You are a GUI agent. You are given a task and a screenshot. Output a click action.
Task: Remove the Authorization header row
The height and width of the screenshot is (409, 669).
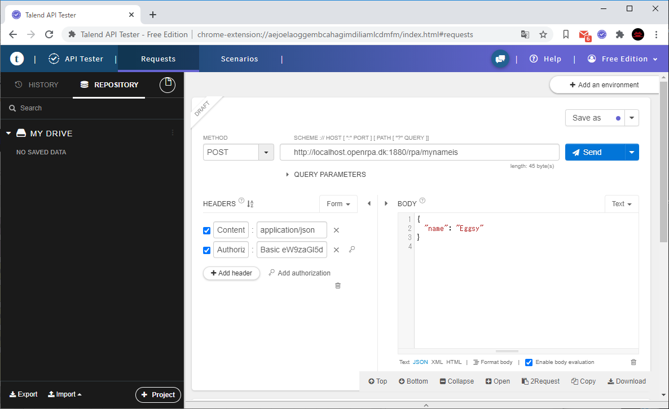pyautogui.click(x=336, y=250)
